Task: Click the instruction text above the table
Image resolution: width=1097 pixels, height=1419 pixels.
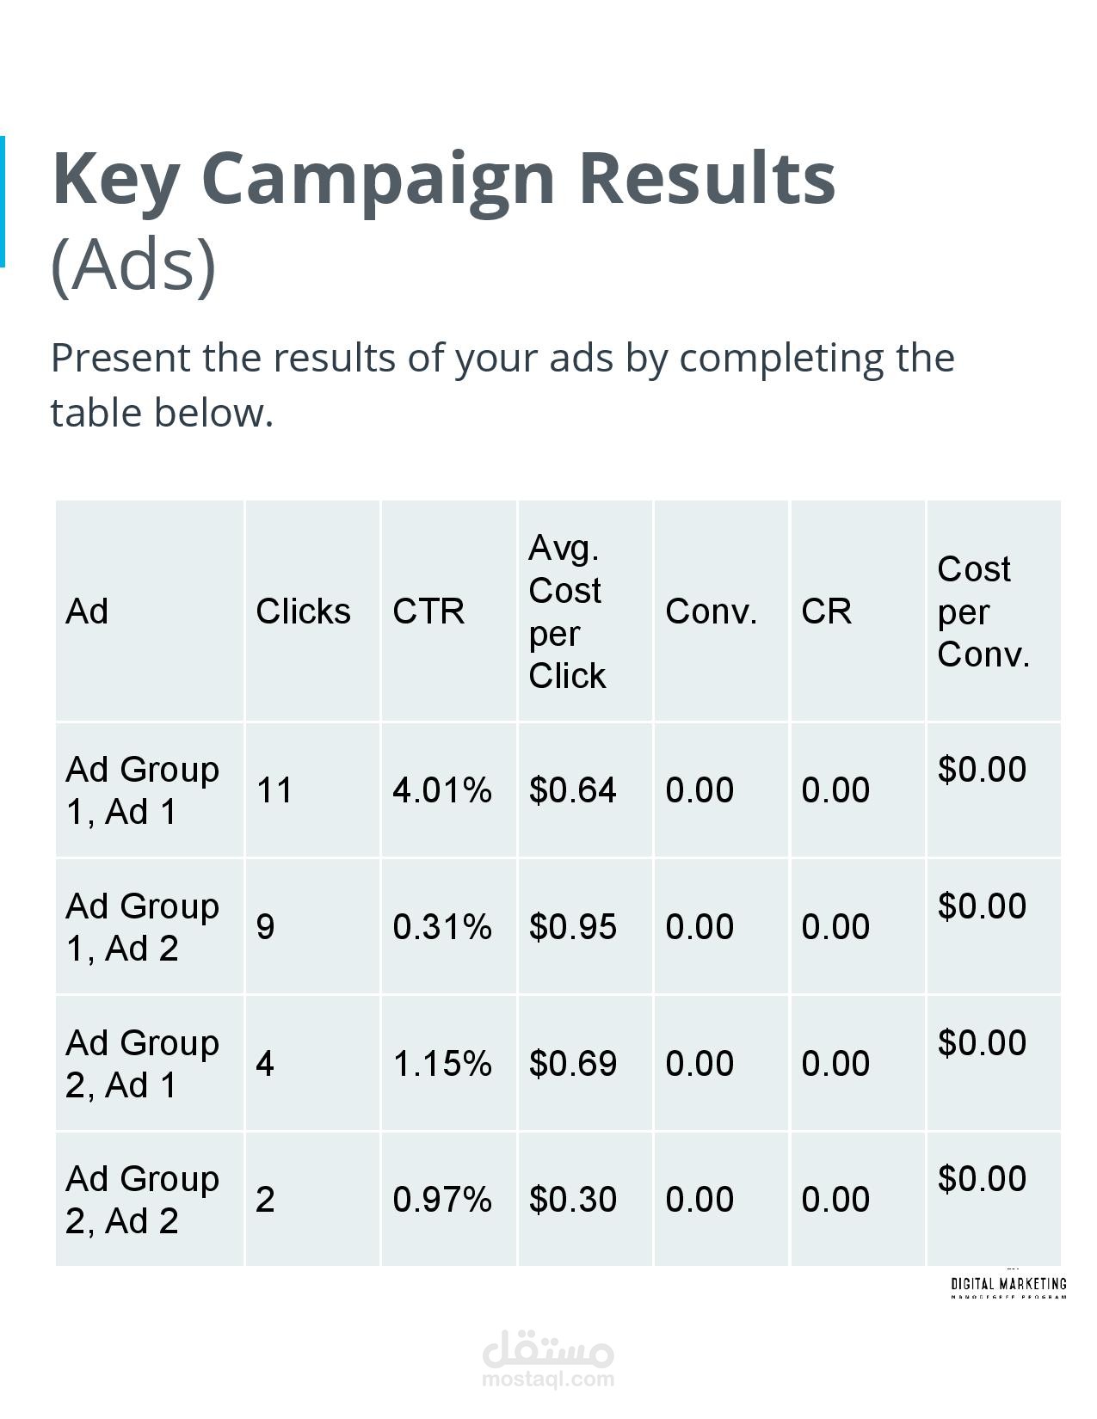Action: tap(502, 384)
